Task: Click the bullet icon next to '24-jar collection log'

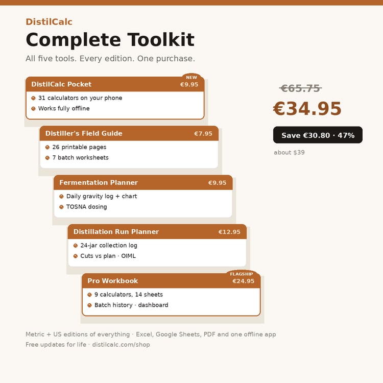Action: 76,246
